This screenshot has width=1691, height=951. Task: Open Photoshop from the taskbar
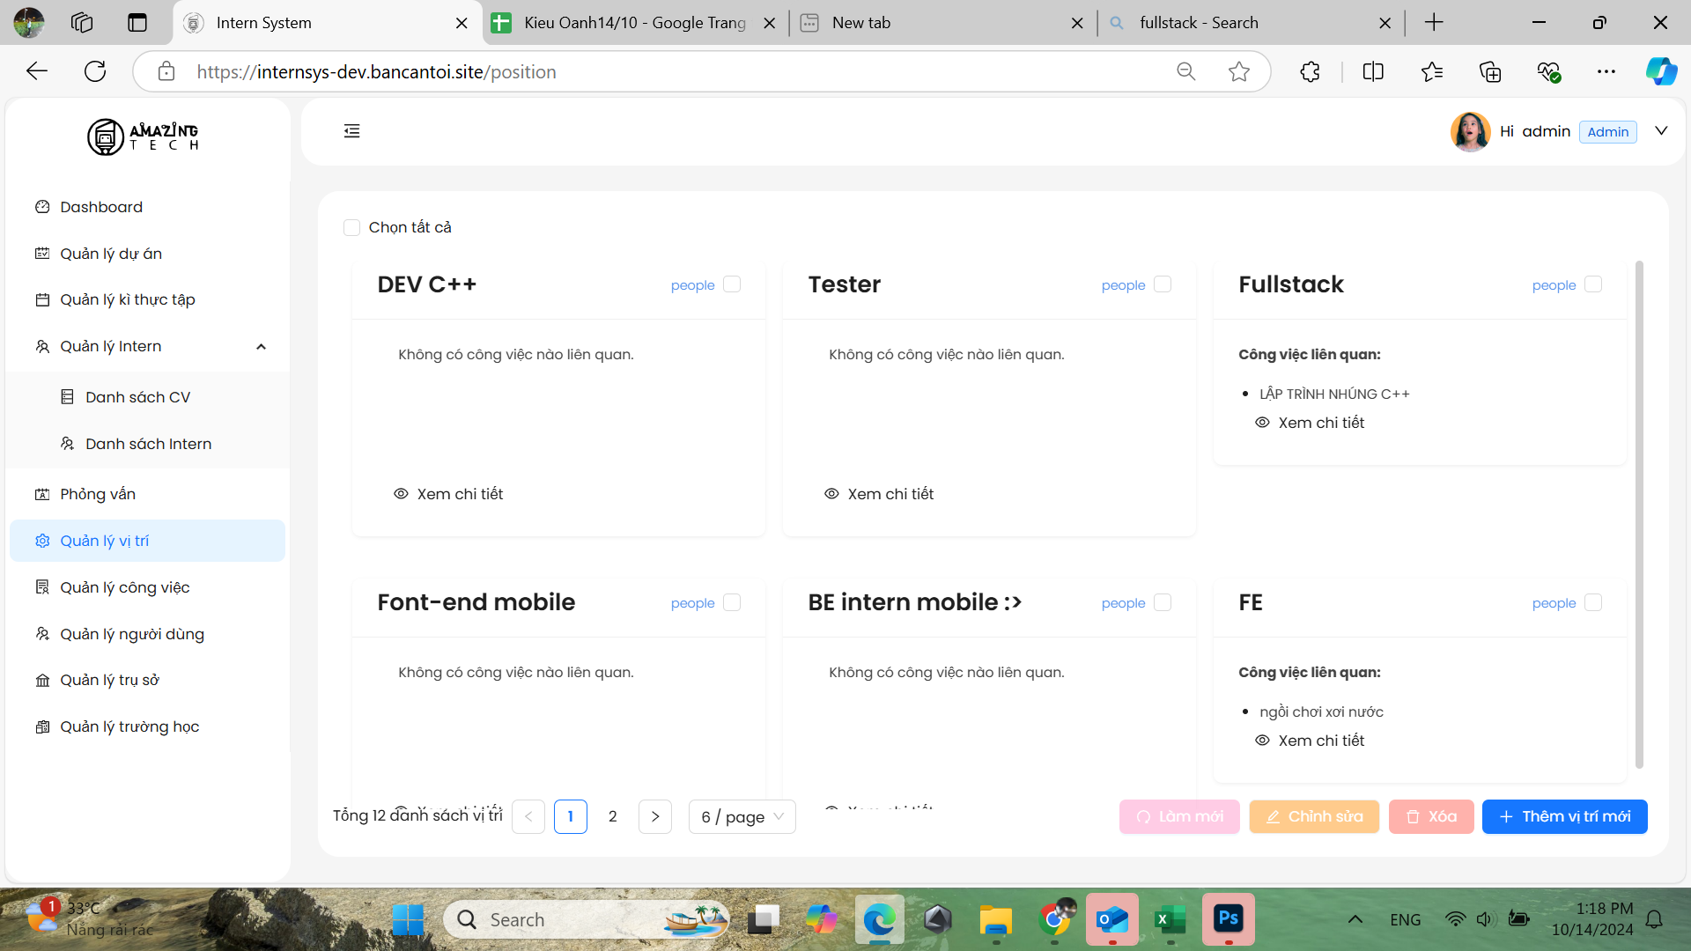pos(1228,919)
